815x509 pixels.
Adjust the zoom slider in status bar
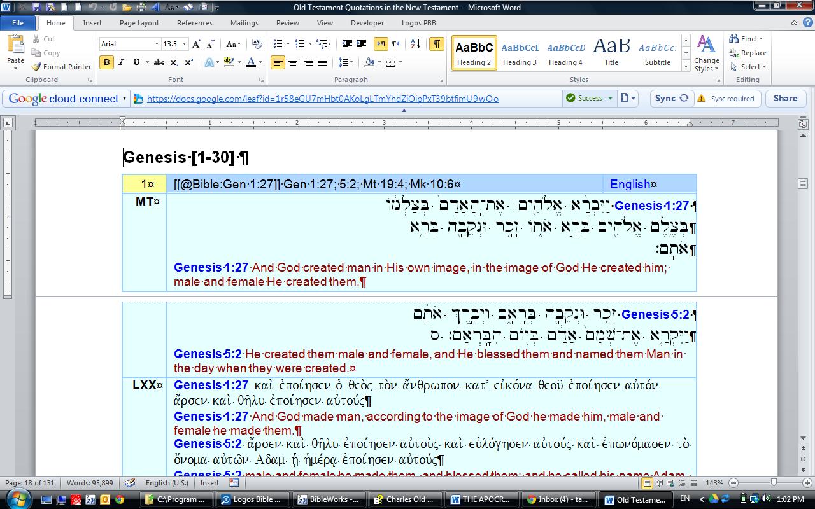coord(773,483)
